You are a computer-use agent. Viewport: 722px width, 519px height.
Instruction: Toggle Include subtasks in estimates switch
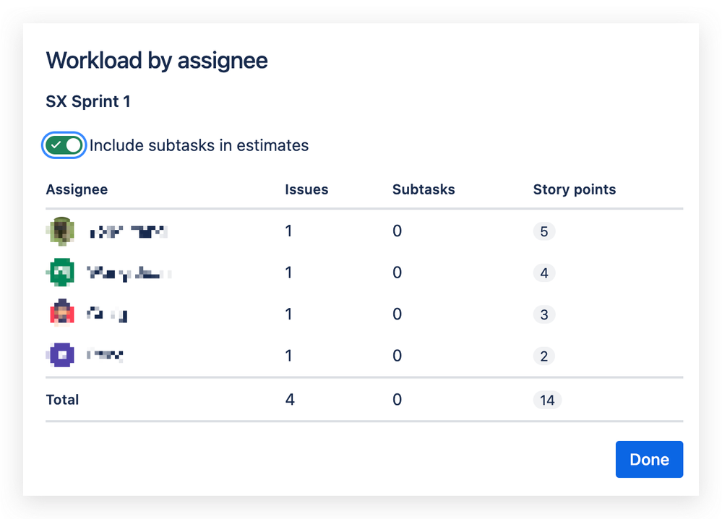click(x=64, y=145)
